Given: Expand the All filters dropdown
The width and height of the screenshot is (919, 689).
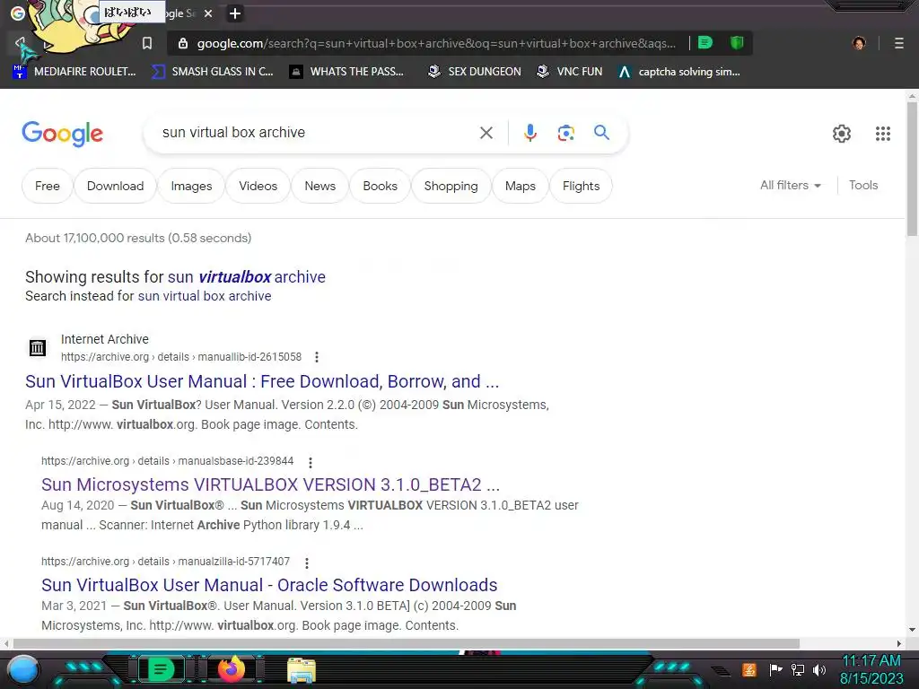Looking at the screenshot, I should coord(791,185).
